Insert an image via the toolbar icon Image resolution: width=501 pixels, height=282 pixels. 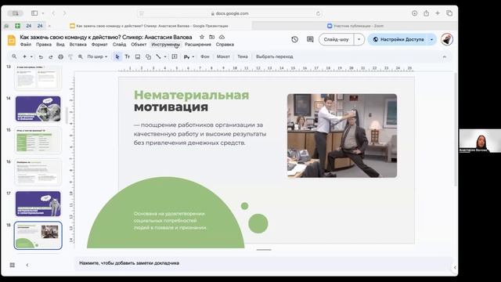pyautogui.click(x=138, y=56)
